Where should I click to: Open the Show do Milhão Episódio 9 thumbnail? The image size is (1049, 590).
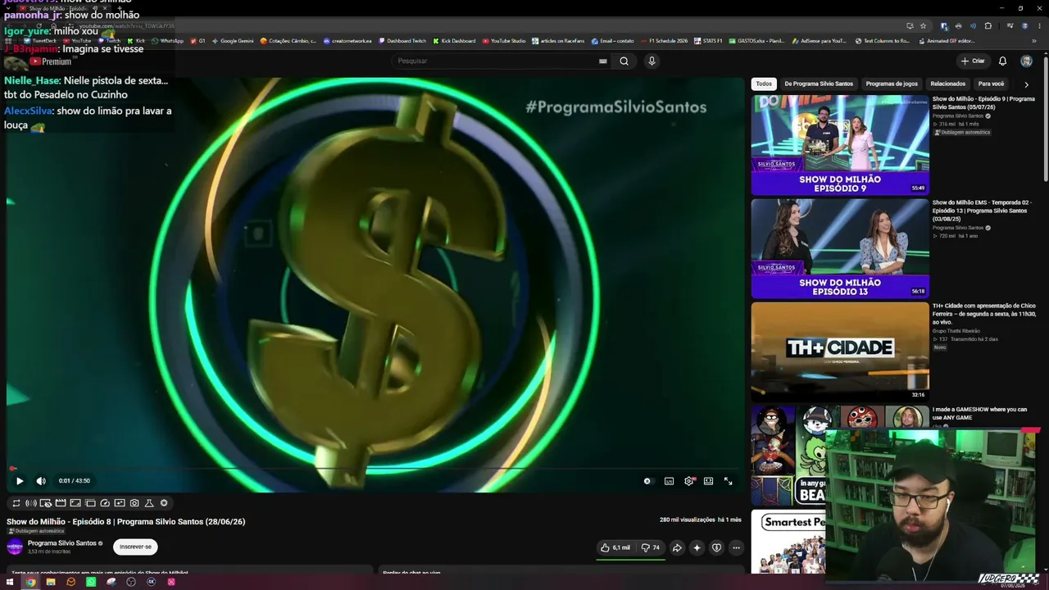tap(840, 145)
